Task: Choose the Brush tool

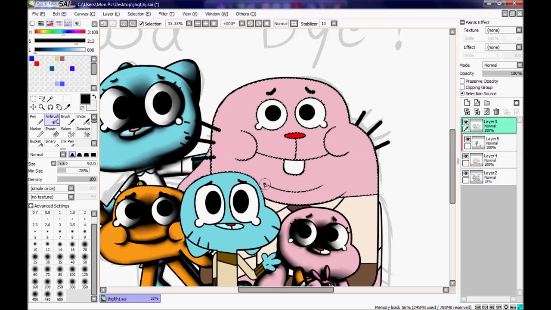Action: (67, 119)
